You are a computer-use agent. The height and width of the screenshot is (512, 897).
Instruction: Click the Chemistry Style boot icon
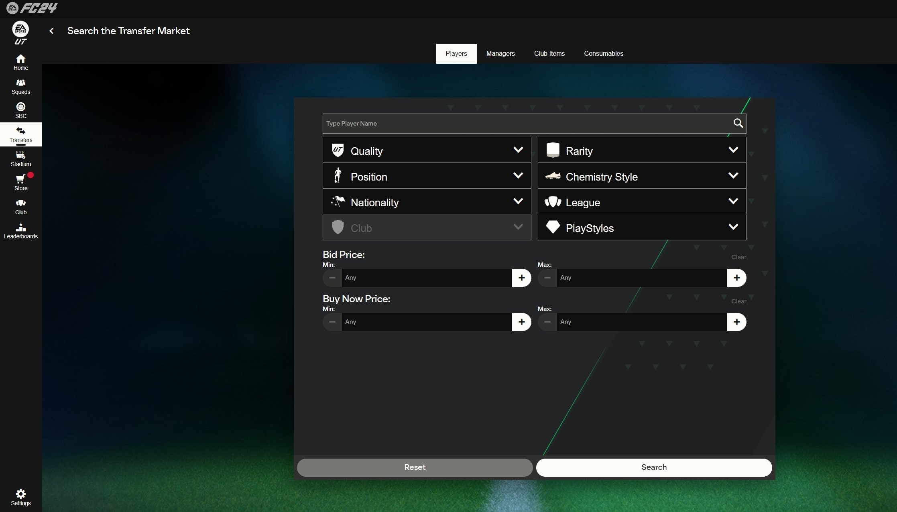(553, 176)
